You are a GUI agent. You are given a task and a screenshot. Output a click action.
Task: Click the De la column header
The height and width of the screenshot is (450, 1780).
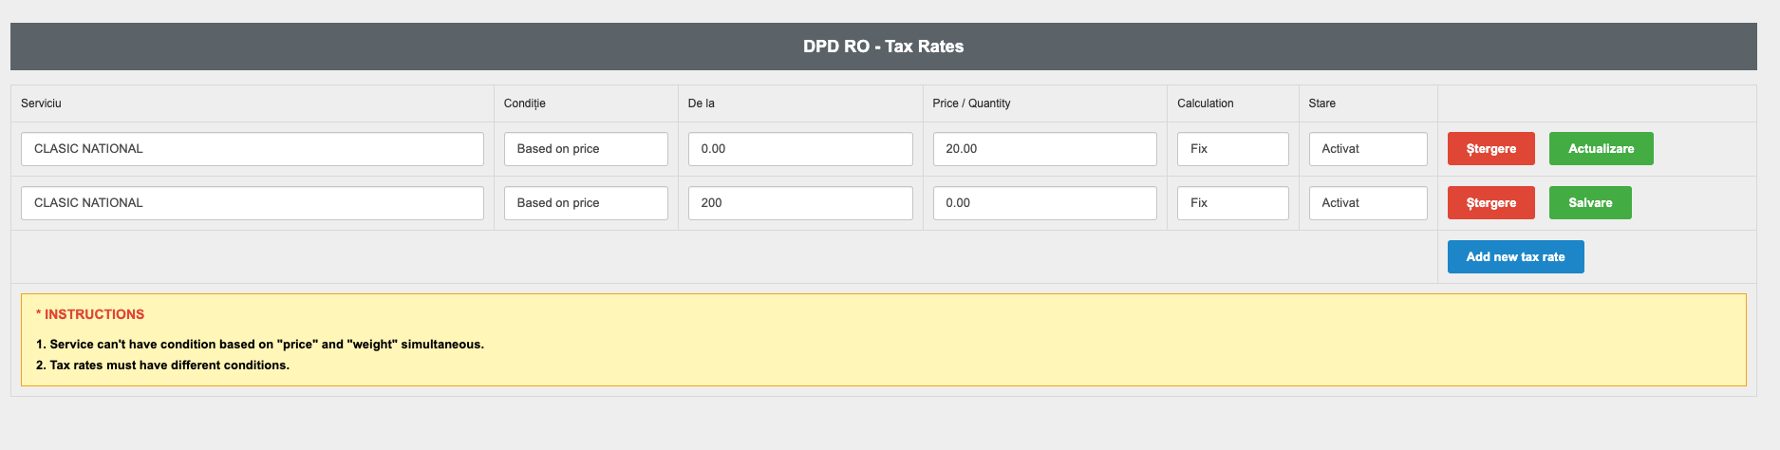pos(702,103)
